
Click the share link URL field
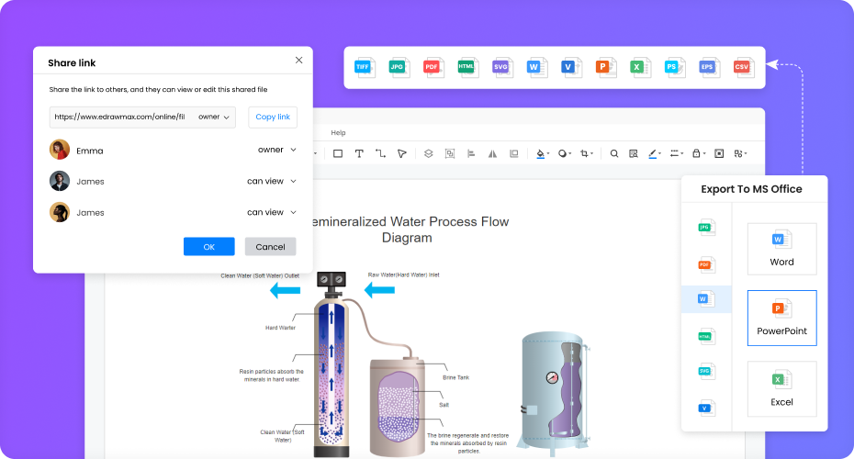(119, 117)
